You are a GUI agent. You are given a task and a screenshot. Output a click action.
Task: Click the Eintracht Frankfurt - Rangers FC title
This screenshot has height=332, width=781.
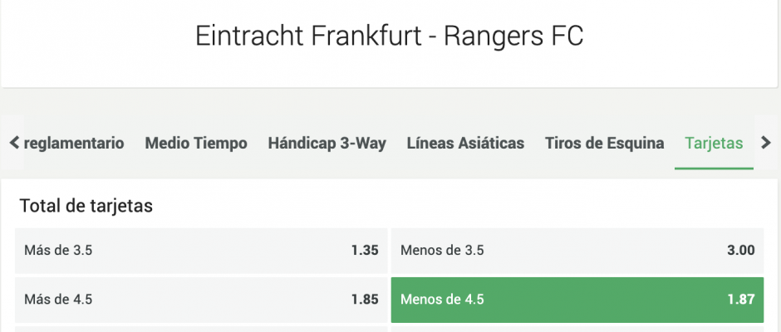click(389, 37)
